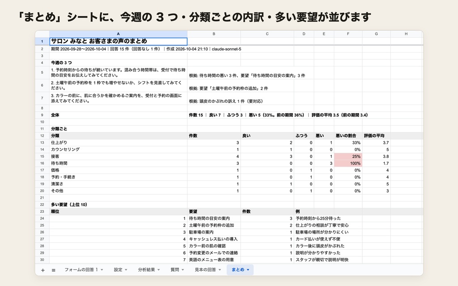Select row 9 header number

pyautogui.click(x=42, y=115)
